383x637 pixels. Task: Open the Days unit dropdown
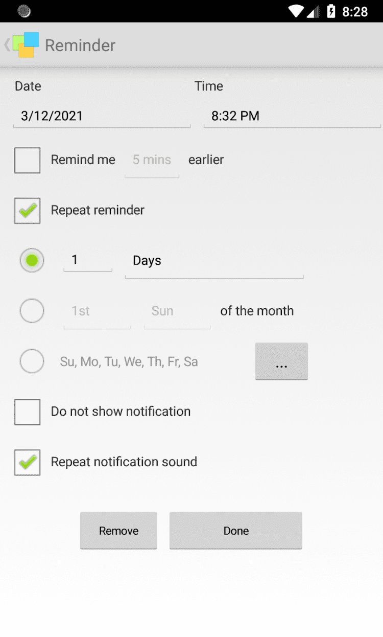tap(214, 261)
